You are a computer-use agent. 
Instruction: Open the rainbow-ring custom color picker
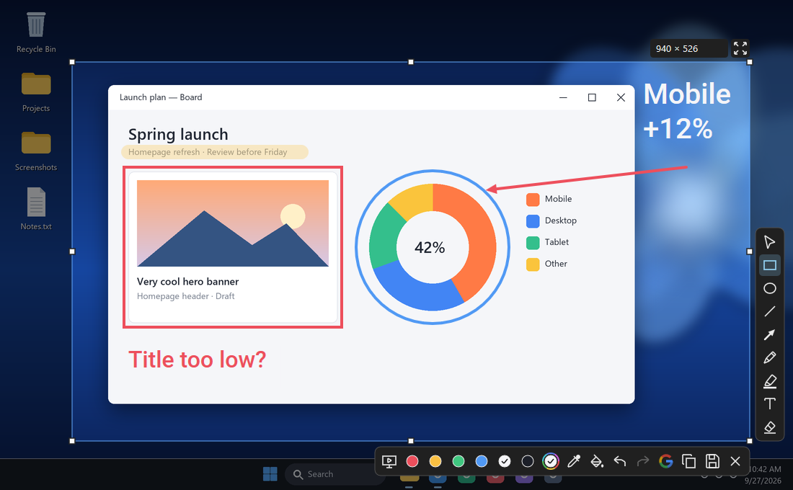(551, 461)
